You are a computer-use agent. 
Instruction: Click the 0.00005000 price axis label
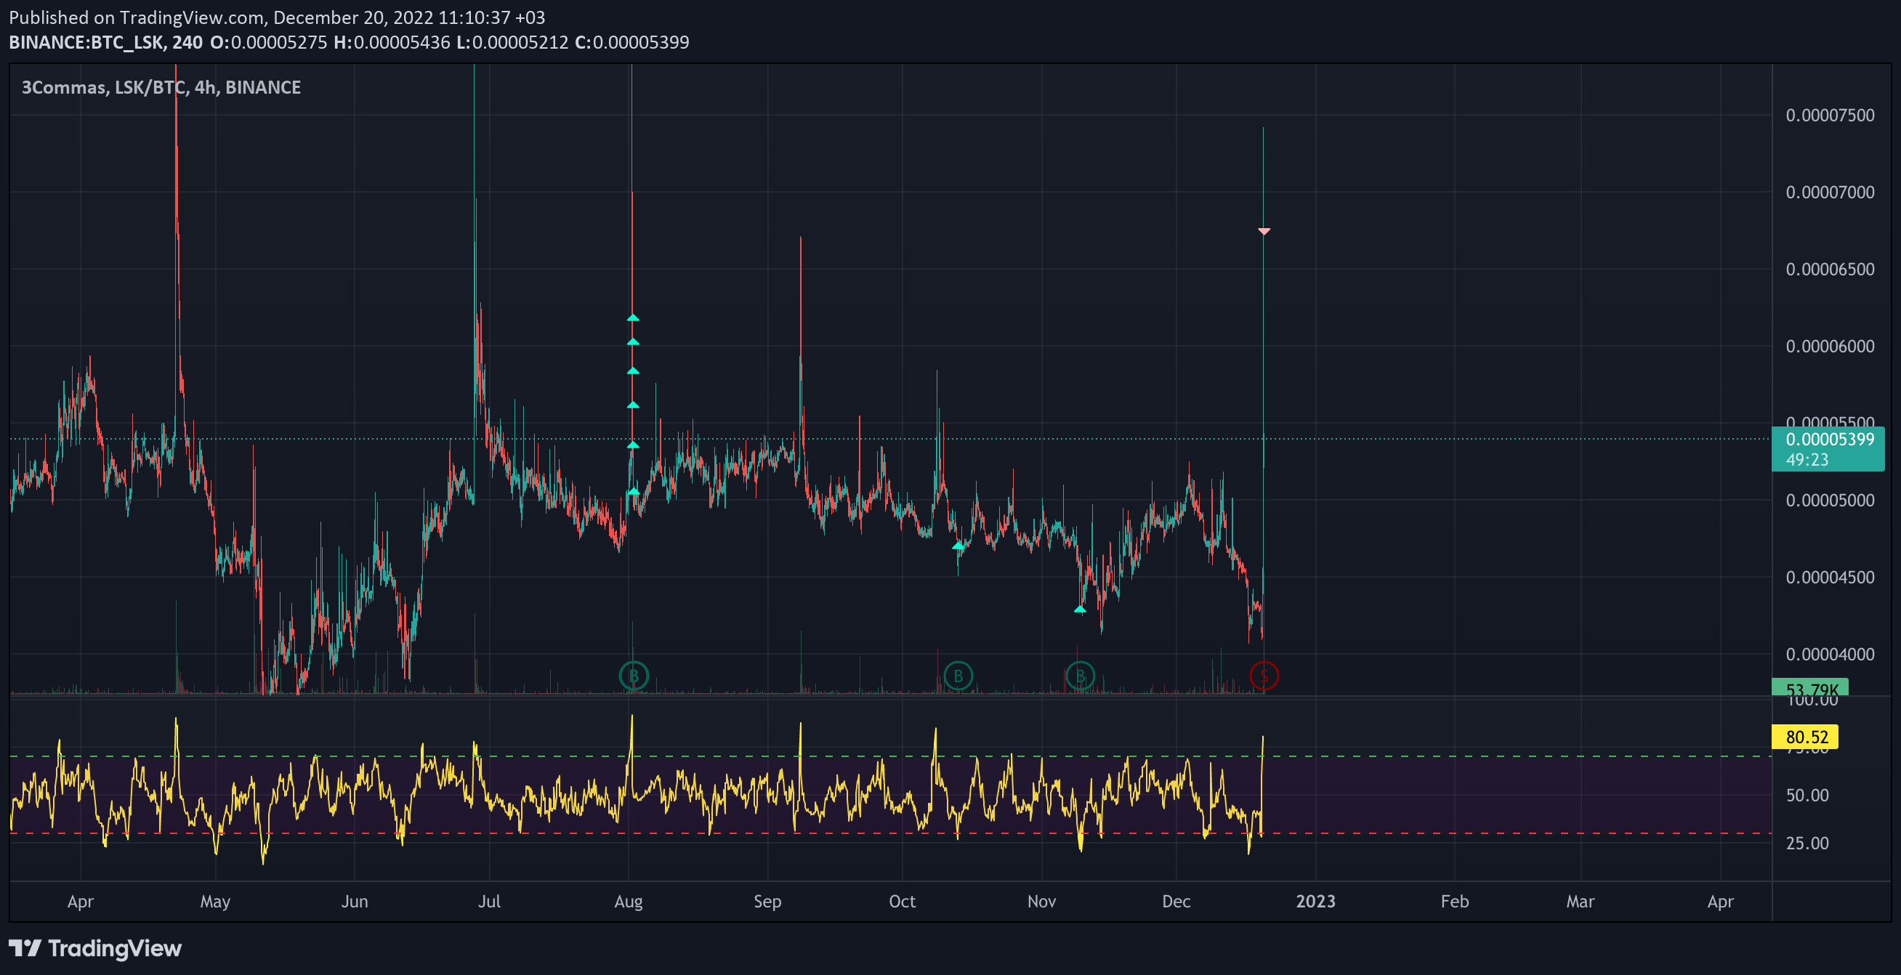pyautogui.click(x=1829, y=501)
